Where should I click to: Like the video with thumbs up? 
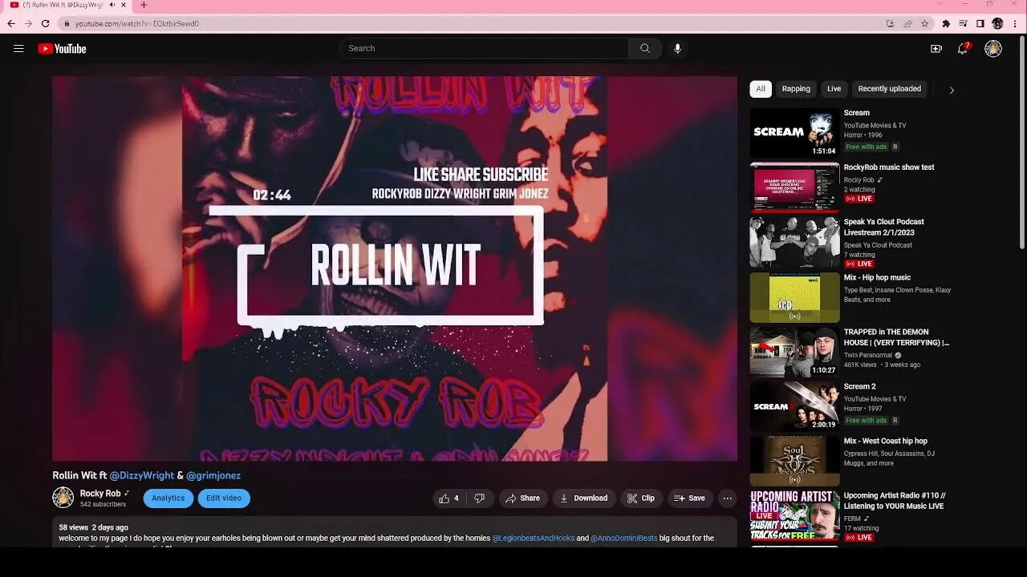click(x=449, y=498)
